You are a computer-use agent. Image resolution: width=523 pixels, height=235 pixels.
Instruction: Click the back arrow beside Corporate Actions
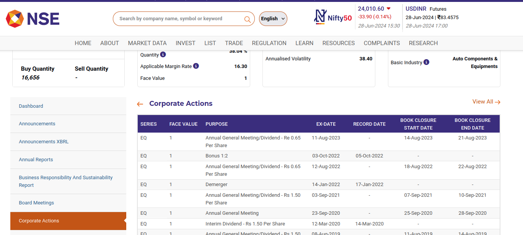(x=140, y=104)
